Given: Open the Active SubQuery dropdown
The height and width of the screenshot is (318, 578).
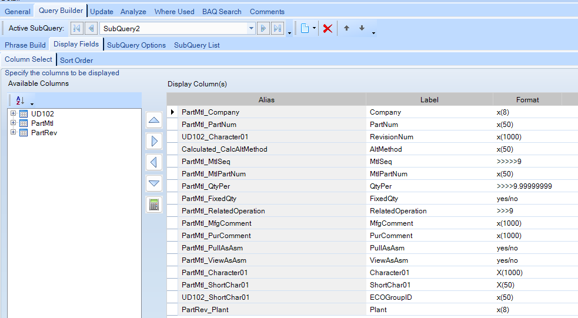Looking at the screenshot, I should click(251, 28).
